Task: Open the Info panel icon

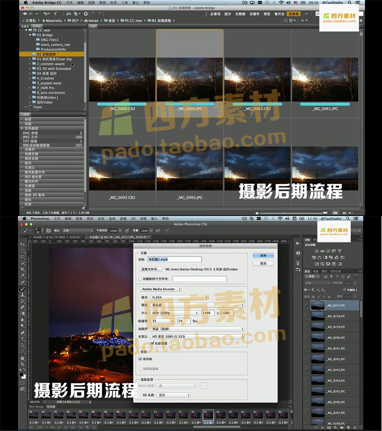Action: click(298, 253)
